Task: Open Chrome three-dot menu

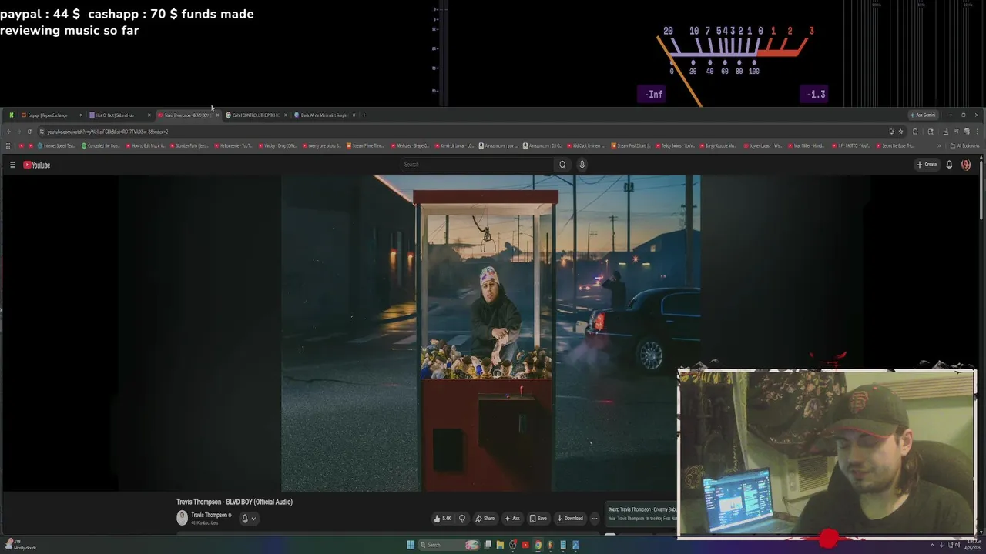Action: click(977, 132)
